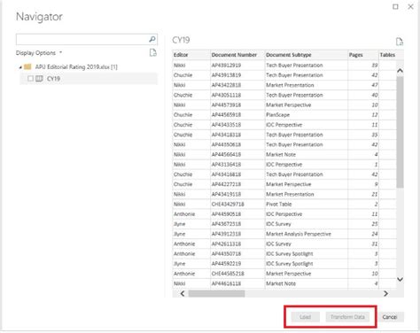The image size is (420, 333).
Task: Click the Editor column header
Action: click(191, 55)
